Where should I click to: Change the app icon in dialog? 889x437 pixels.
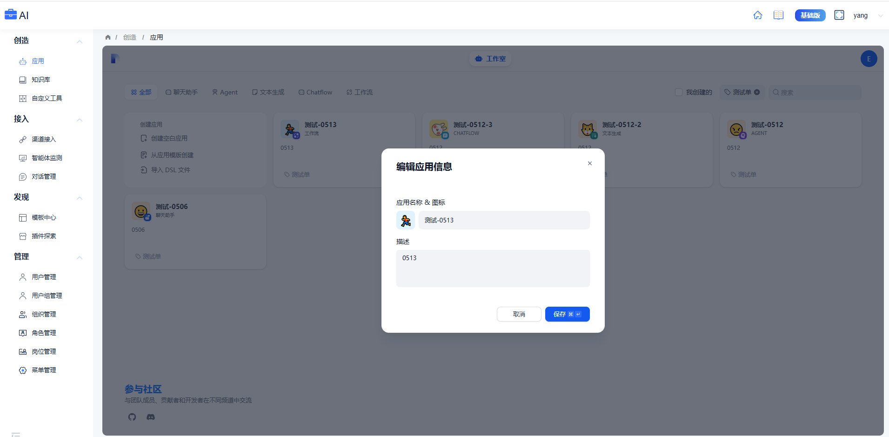(405, 220)
